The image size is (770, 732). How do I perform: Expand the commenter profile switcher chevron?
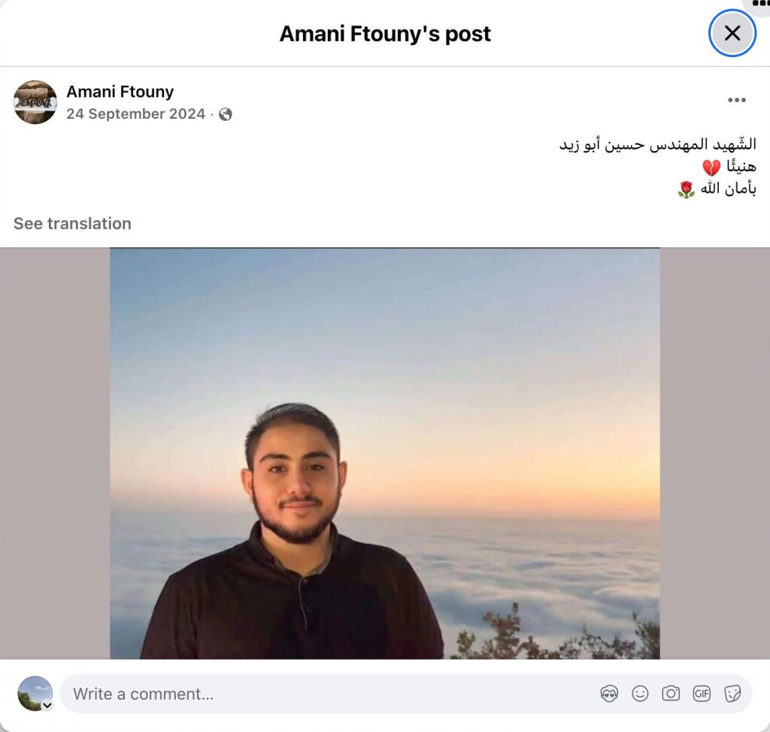pyautogui.click(x=47, y=706)
